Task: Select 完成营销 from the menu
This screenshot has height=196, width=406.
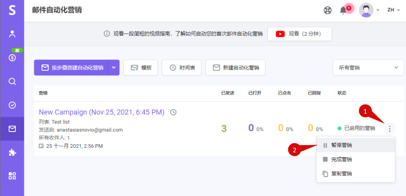Action: coord(356,160)
